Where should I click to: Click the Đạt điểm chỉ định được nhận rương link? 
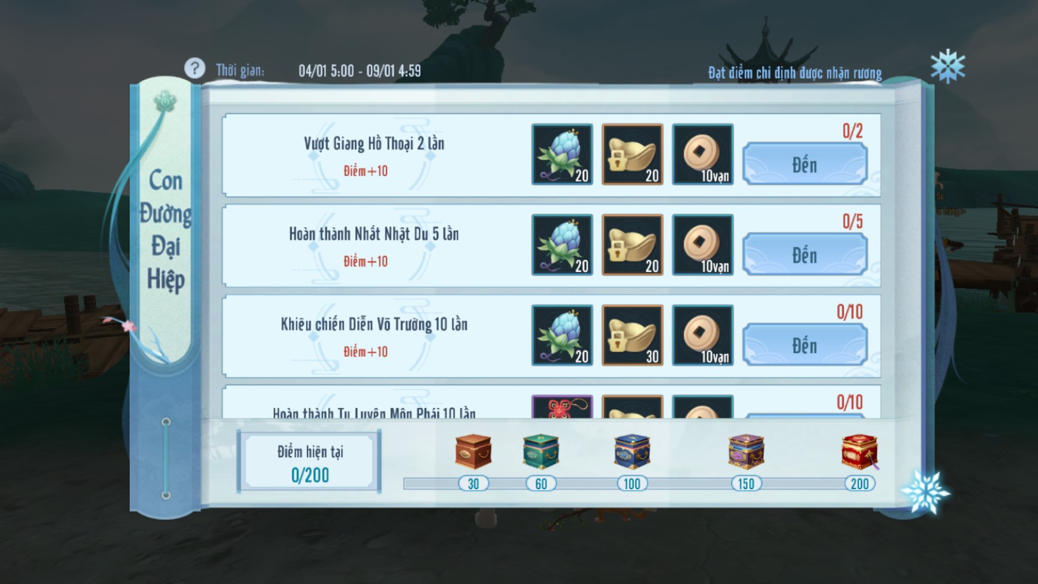(x=794, y=73)
